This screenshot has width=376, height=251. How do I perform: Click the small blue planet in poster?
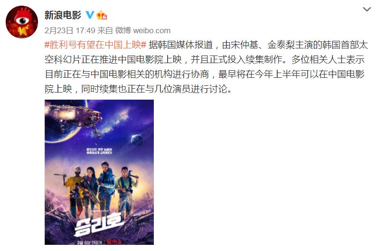[137, 140]
